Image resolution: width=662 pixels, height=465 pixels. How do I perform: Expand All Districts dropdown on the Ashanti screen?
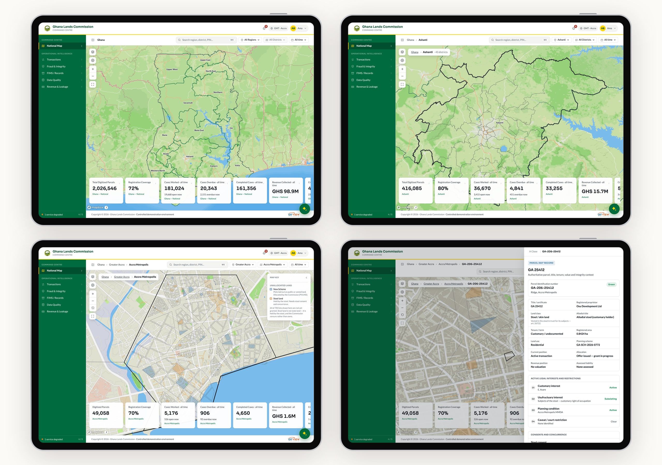[585, 40]
